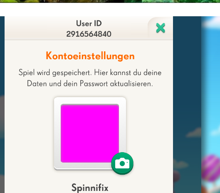Image resolution: width=220 pixels, height=193 pixels.
Task: Click the white bar below the banner
Action: 110,10
